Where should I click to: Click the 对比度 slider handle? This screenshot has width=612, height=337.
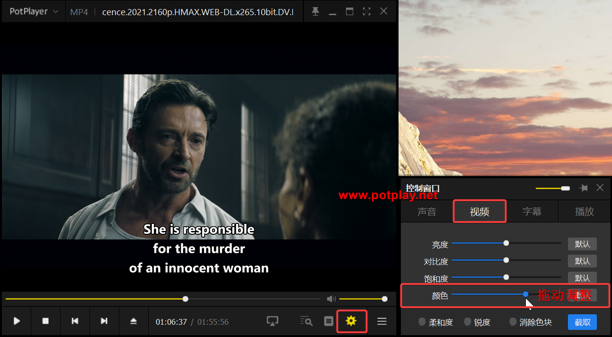pyautogui.click(x=506, y=260)
